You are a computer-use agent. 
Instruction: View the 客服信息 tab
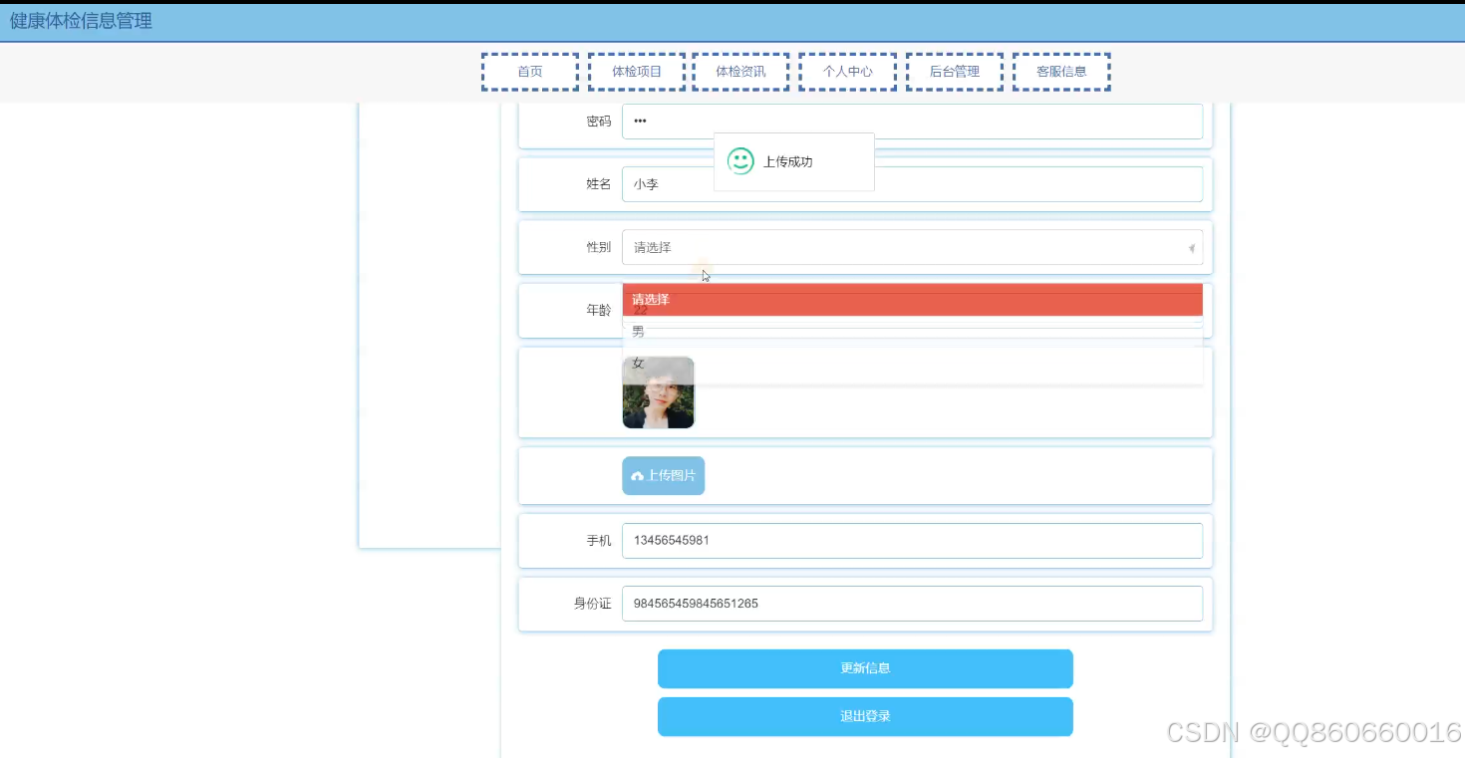click(x=1060, y=71)
